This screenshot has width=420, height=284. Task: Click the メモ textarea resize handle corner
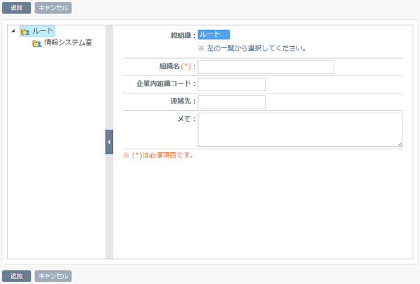400,144
